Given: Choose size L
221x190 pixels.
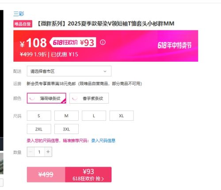Looking at the screenshot, I should tap(94, 116).
